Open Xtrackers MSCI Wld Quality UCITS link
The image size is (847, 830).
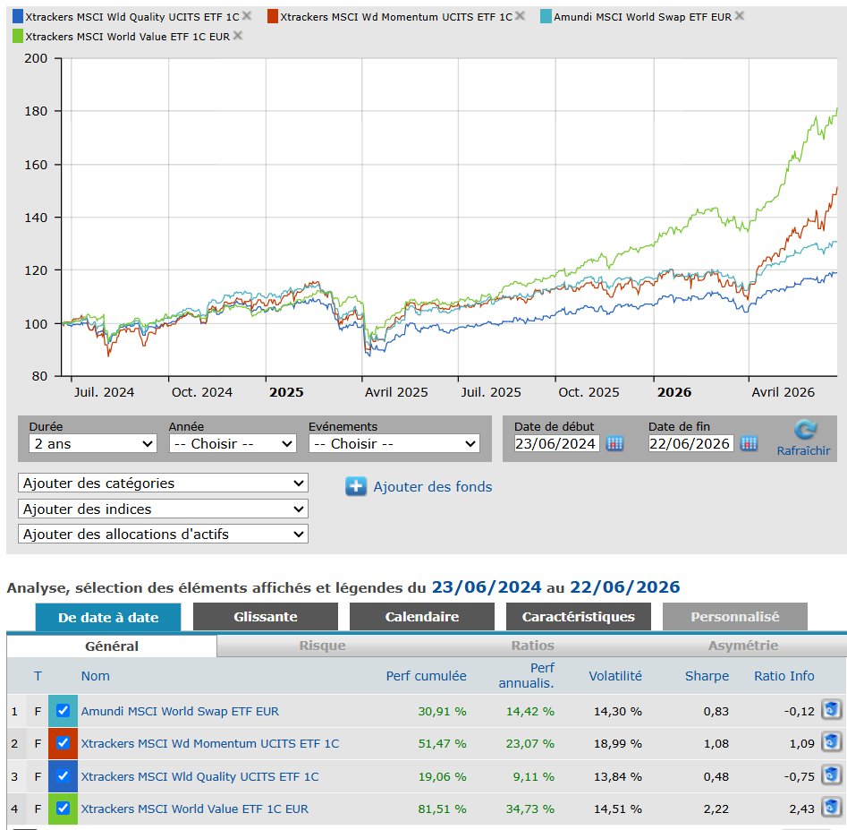[199, 776]
